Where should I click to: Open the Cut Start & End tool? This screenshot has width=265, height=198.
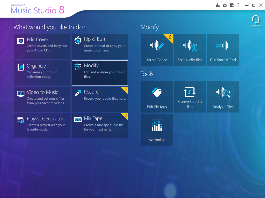(223, 50)
